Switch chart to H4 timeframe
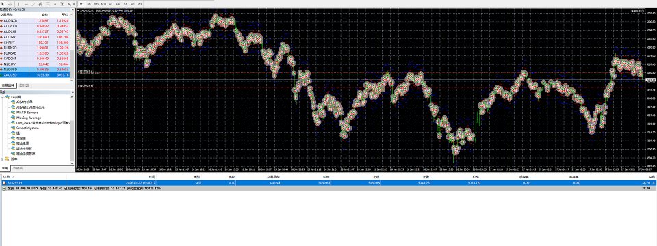Screen dimensions: 657x246 (x=118, y=4)
